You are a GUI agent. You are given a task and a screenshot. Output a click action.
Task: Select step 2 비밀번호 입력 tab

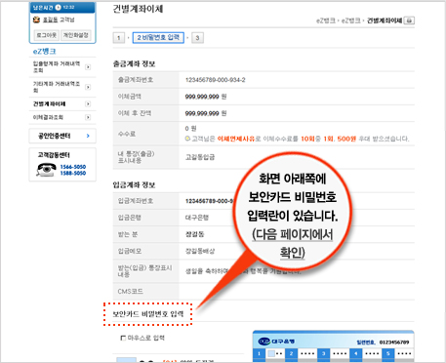[x=158, y=38]
